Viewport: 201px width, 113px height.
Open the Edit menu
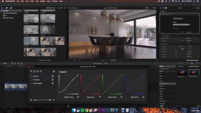click(22, 1)
